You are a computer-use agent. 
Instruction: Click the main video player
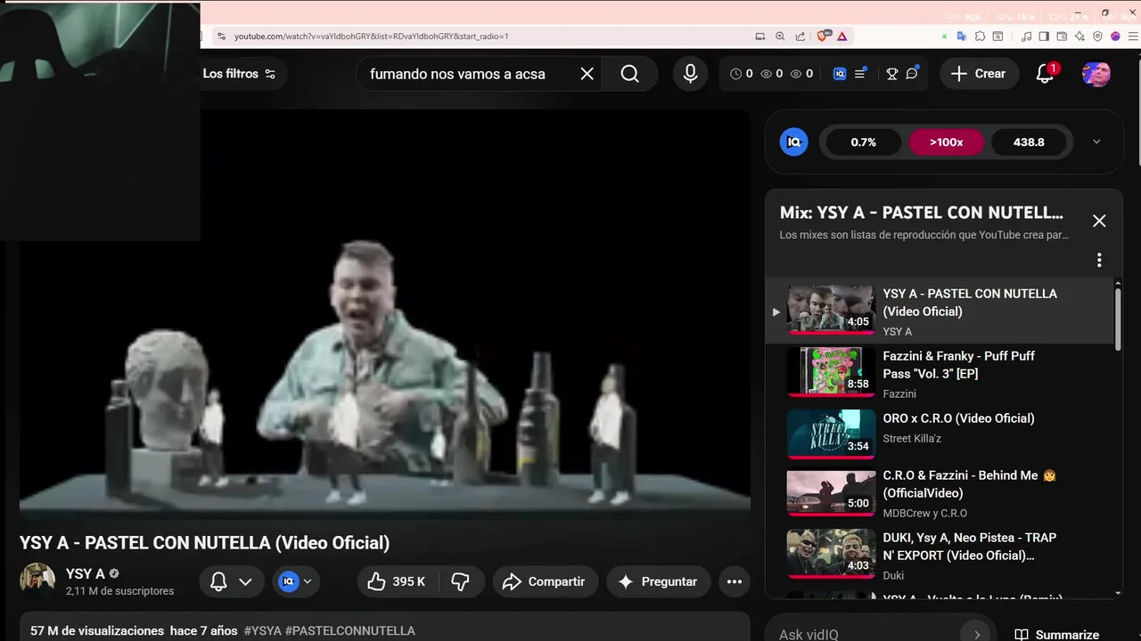click(385, 314)
